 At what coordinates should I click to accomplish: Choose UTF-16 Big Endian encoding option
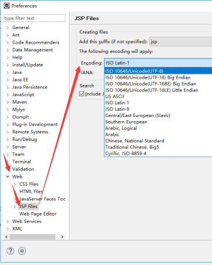(148, 77)
